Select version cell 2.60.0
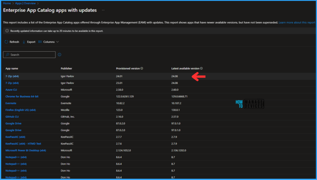 pos(175,90)
